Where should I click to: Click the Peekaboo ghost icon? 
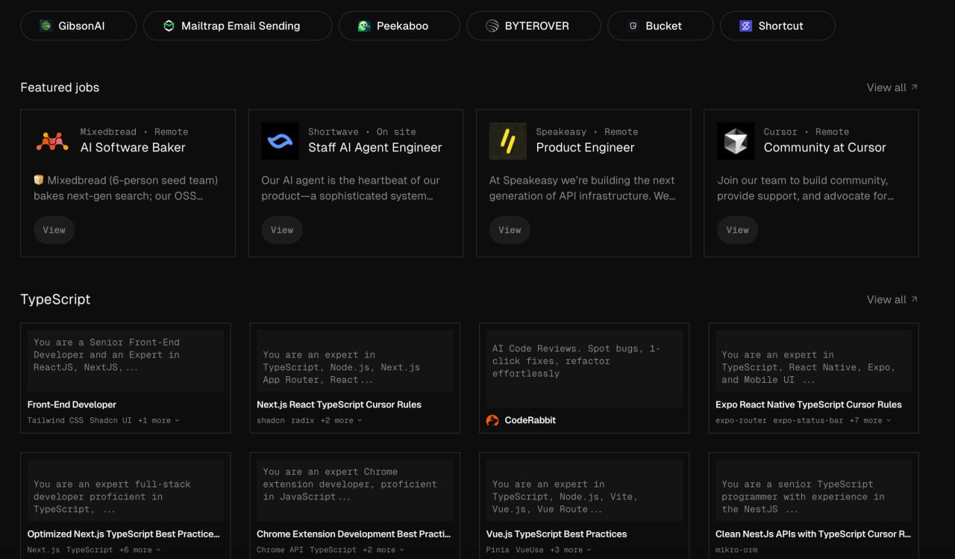(x=363, y=26)
